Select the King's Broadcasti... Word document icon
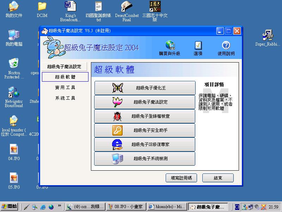 pos(70,11)
